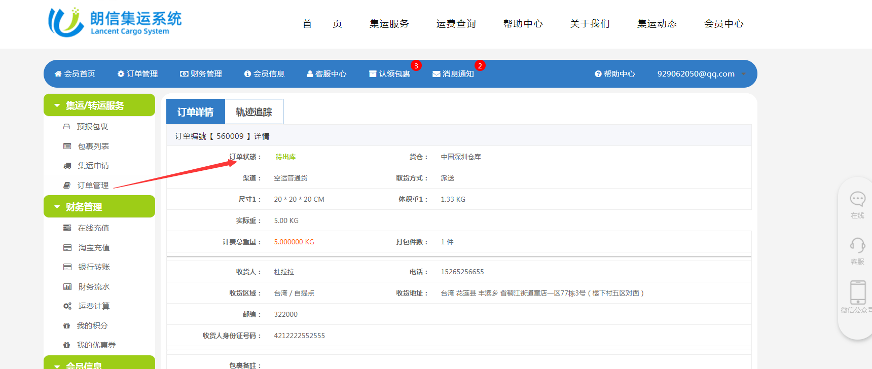Click 我的优惠券 in the sidebar
The image size is (872, 369).
click(x=96, y=345)
